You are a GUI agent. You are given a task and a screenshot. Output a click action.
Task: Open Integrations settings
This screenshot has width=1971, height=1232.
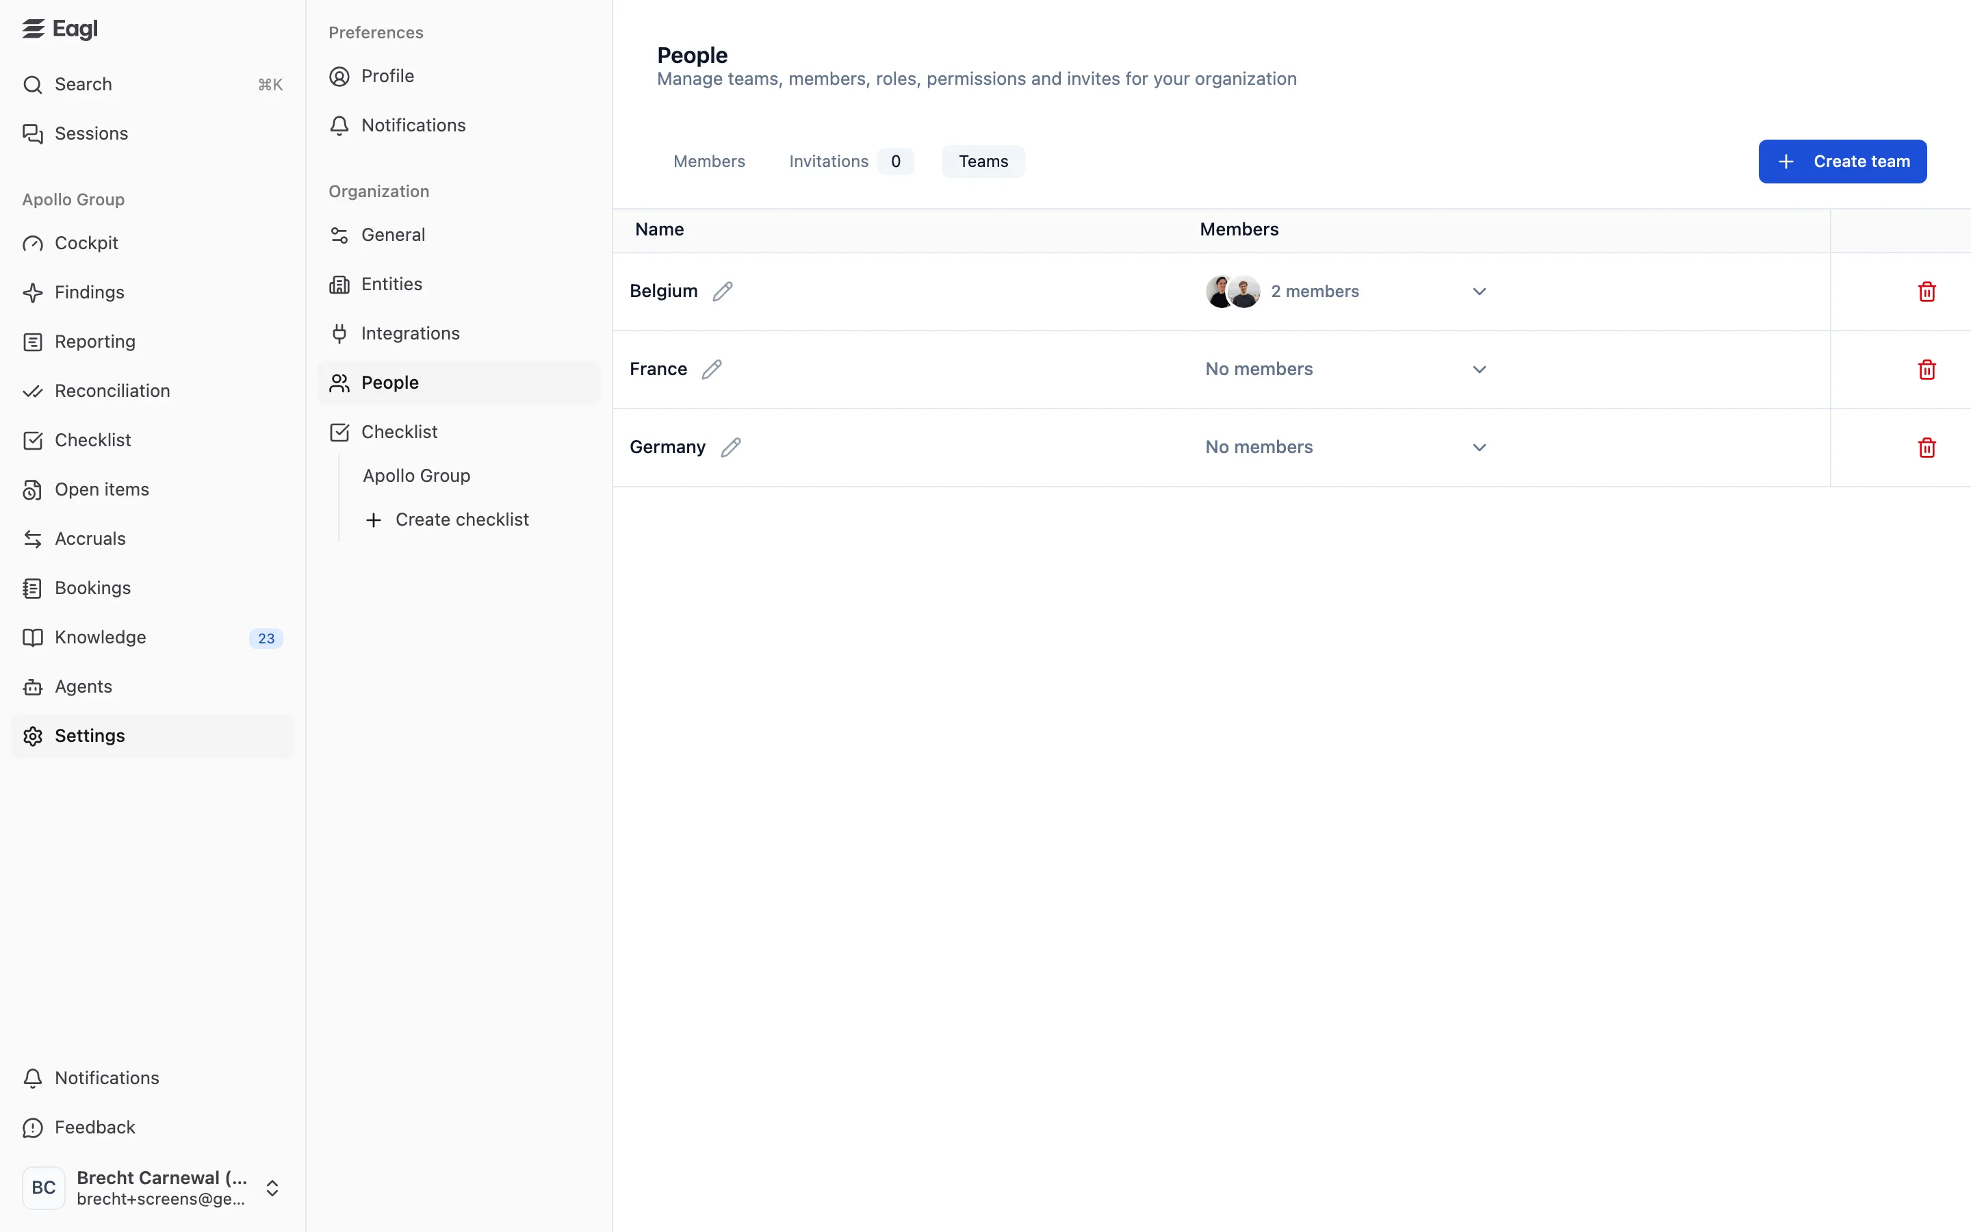(459, 333)
